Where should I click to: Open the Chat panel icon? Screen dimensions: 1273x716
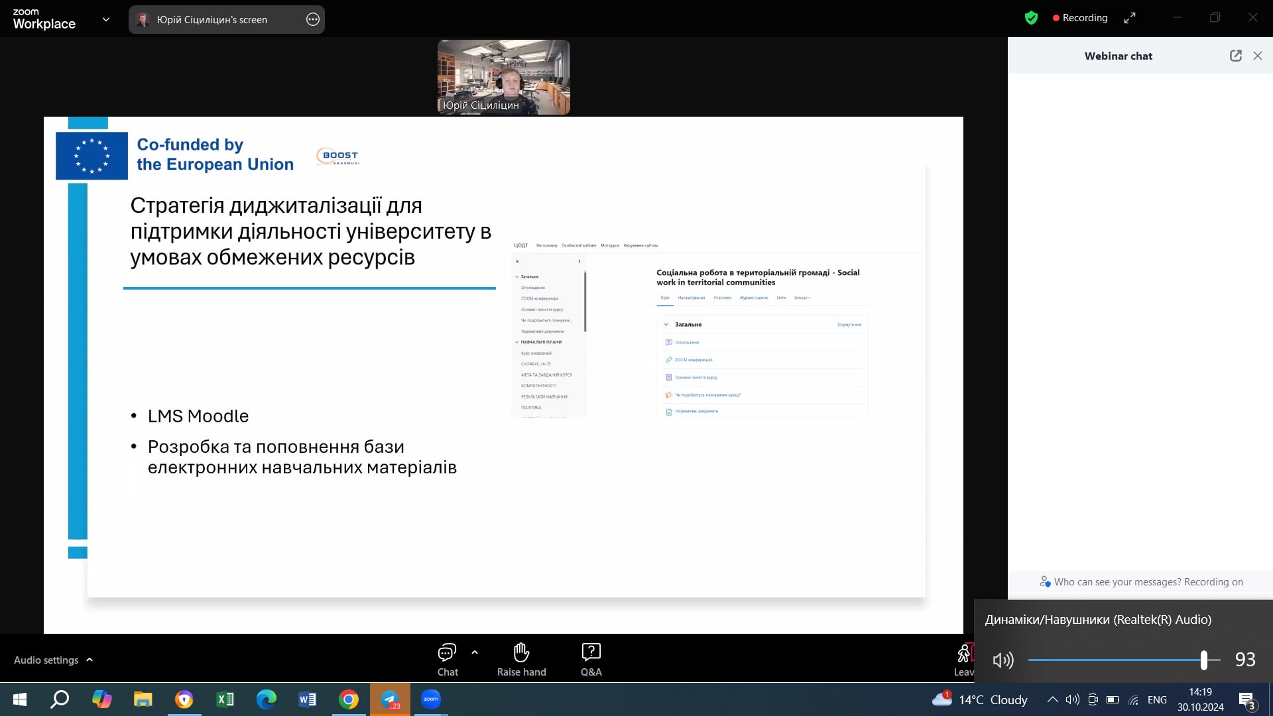click(447, 653)
